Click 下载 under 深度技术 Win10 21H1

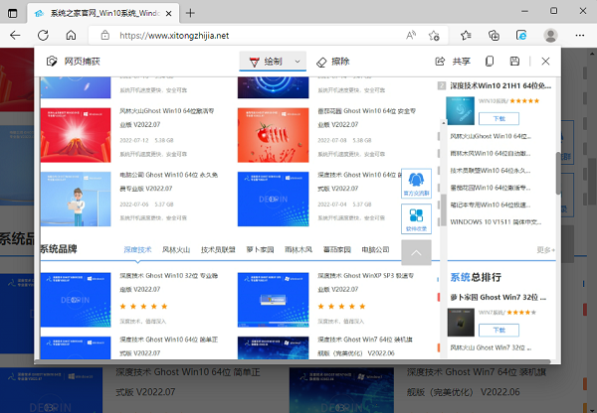click(x=472, y=118)
